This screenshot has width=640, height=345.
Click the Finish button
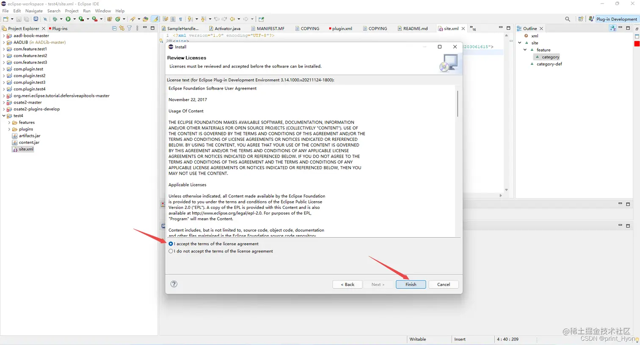[x=411, y=285]
